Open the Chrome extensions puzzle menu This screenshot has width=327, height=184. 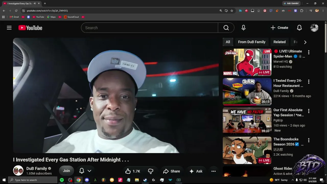click(x=302, y=11)
